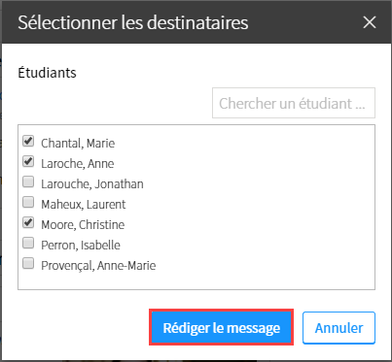Select the name label Perron, Isabelle
The height and width of the screenshot is (362, 392).
[81, 245]
